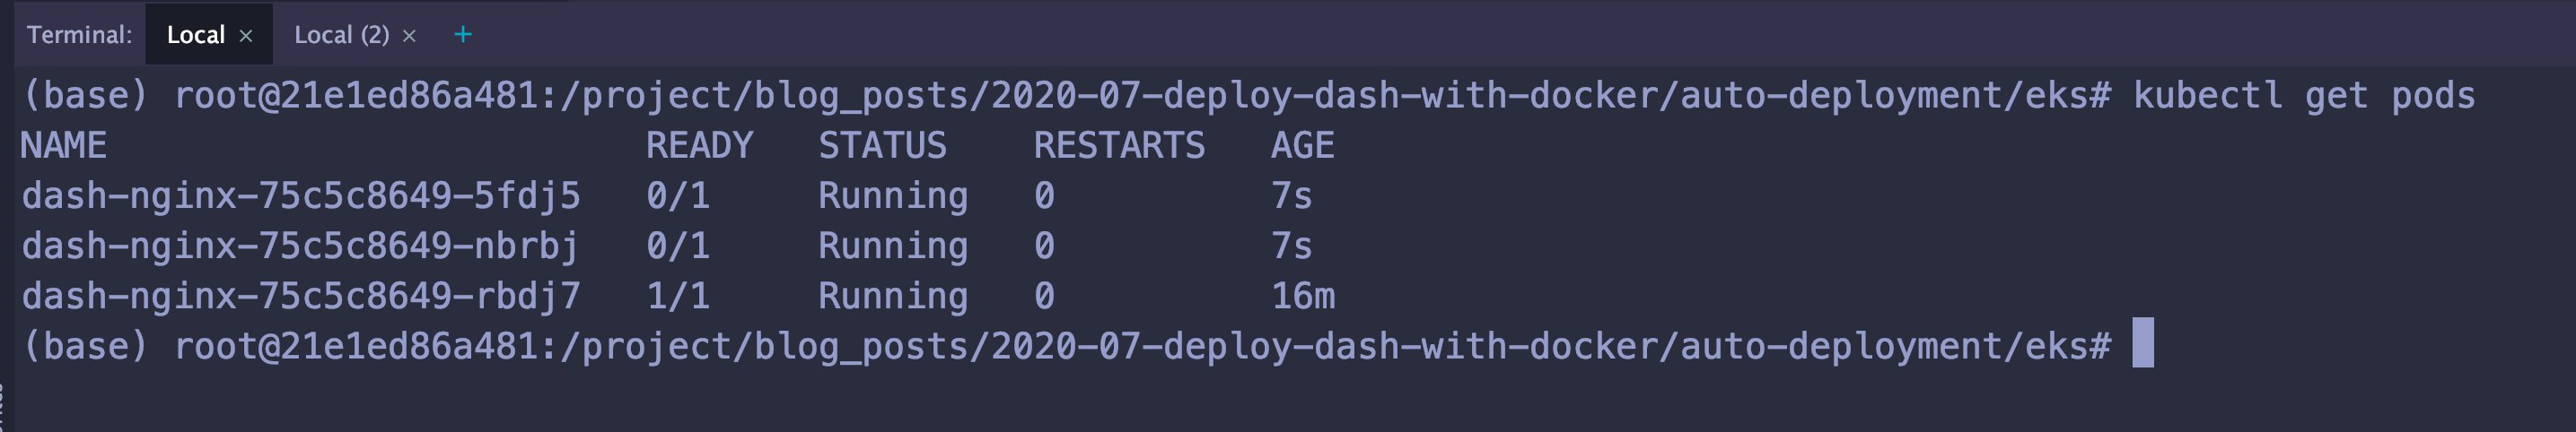The image size is (2576, 432).
Task: Add a new terminal session tab
Action: [x=462, y=35]
